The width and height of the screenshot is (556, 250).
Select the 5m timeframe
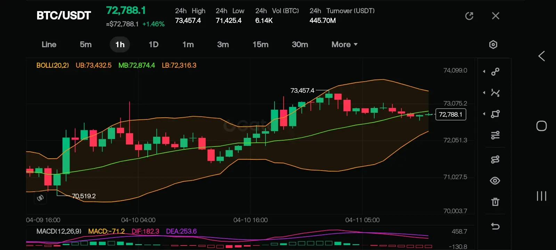click(x=86, y=44)
